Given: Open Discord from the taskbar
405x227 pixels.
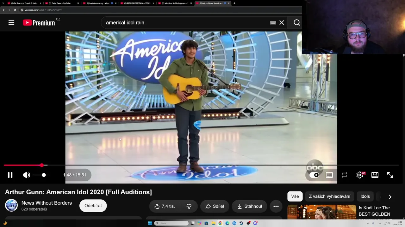Looking at the screenshot, I should point(255,223).
